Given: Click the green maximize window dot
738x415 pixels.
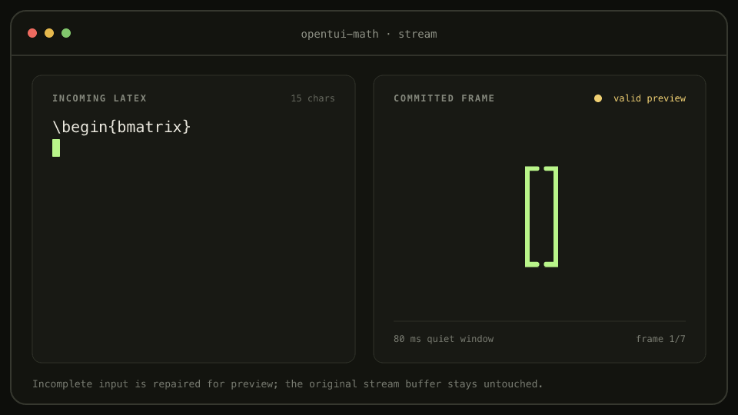Looking at the screenshot, I should click(66, 33).
